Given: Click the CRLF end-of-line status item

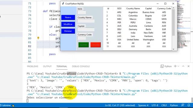Looking at the screenshot, I should tap(164, 105).
